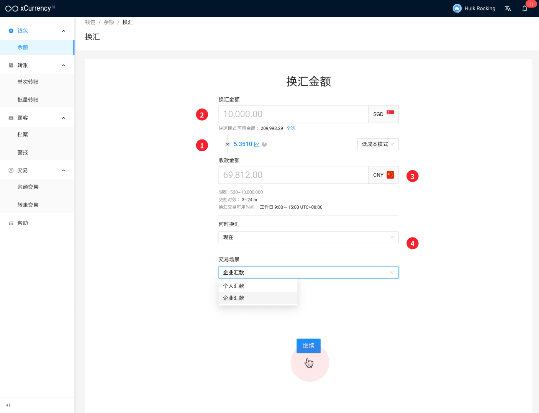This screenshot has width=539, height=413.
Task: Click the notification bell icon
Action: 524,8
